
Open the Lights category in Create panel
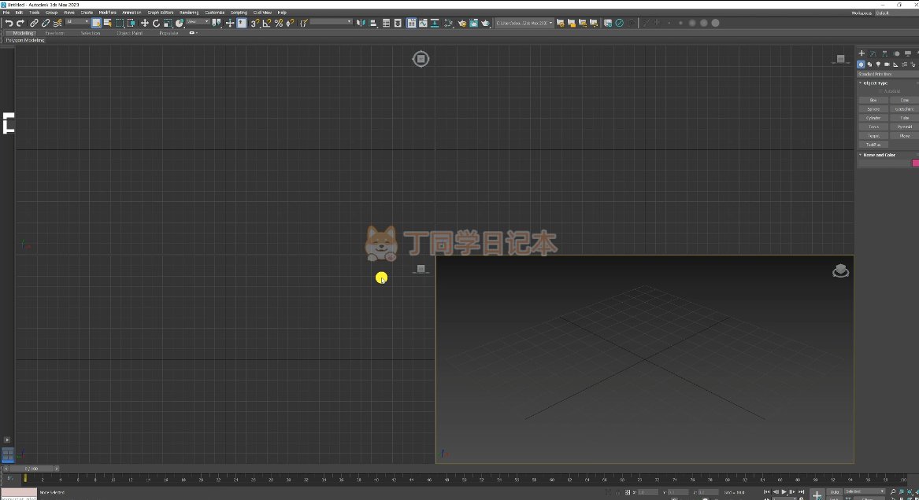pos(878,64)
